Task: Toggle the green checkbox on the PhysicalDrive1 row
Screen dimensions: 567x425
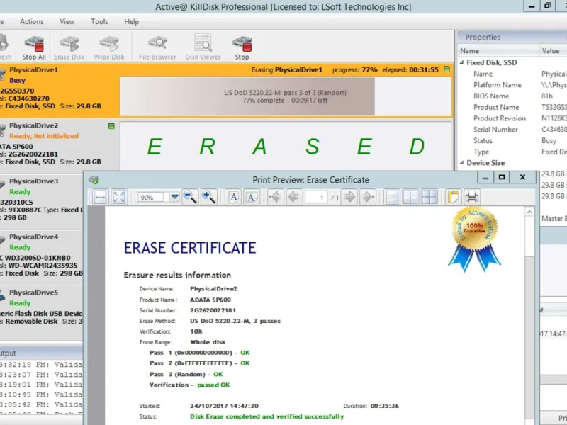Action: 447,70
